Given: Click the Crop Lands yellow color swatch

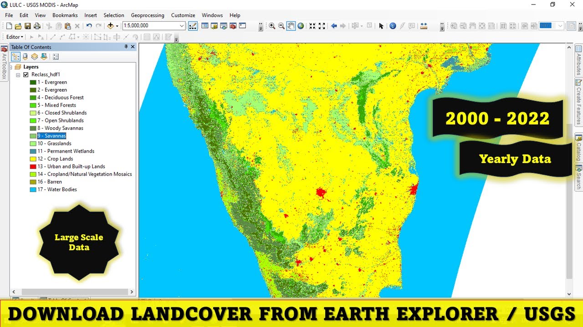Looking at the screenshot, I should click(x=33, y=159).
